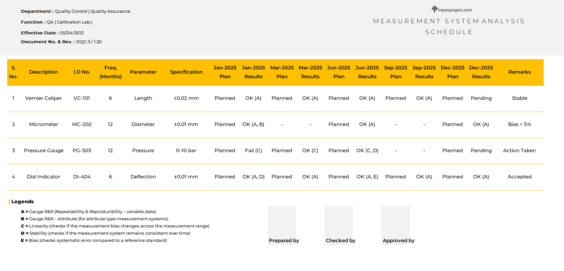
Task: Select the OK (A, E) result for Dial Indicator
Action: click(x=367, y=177)
